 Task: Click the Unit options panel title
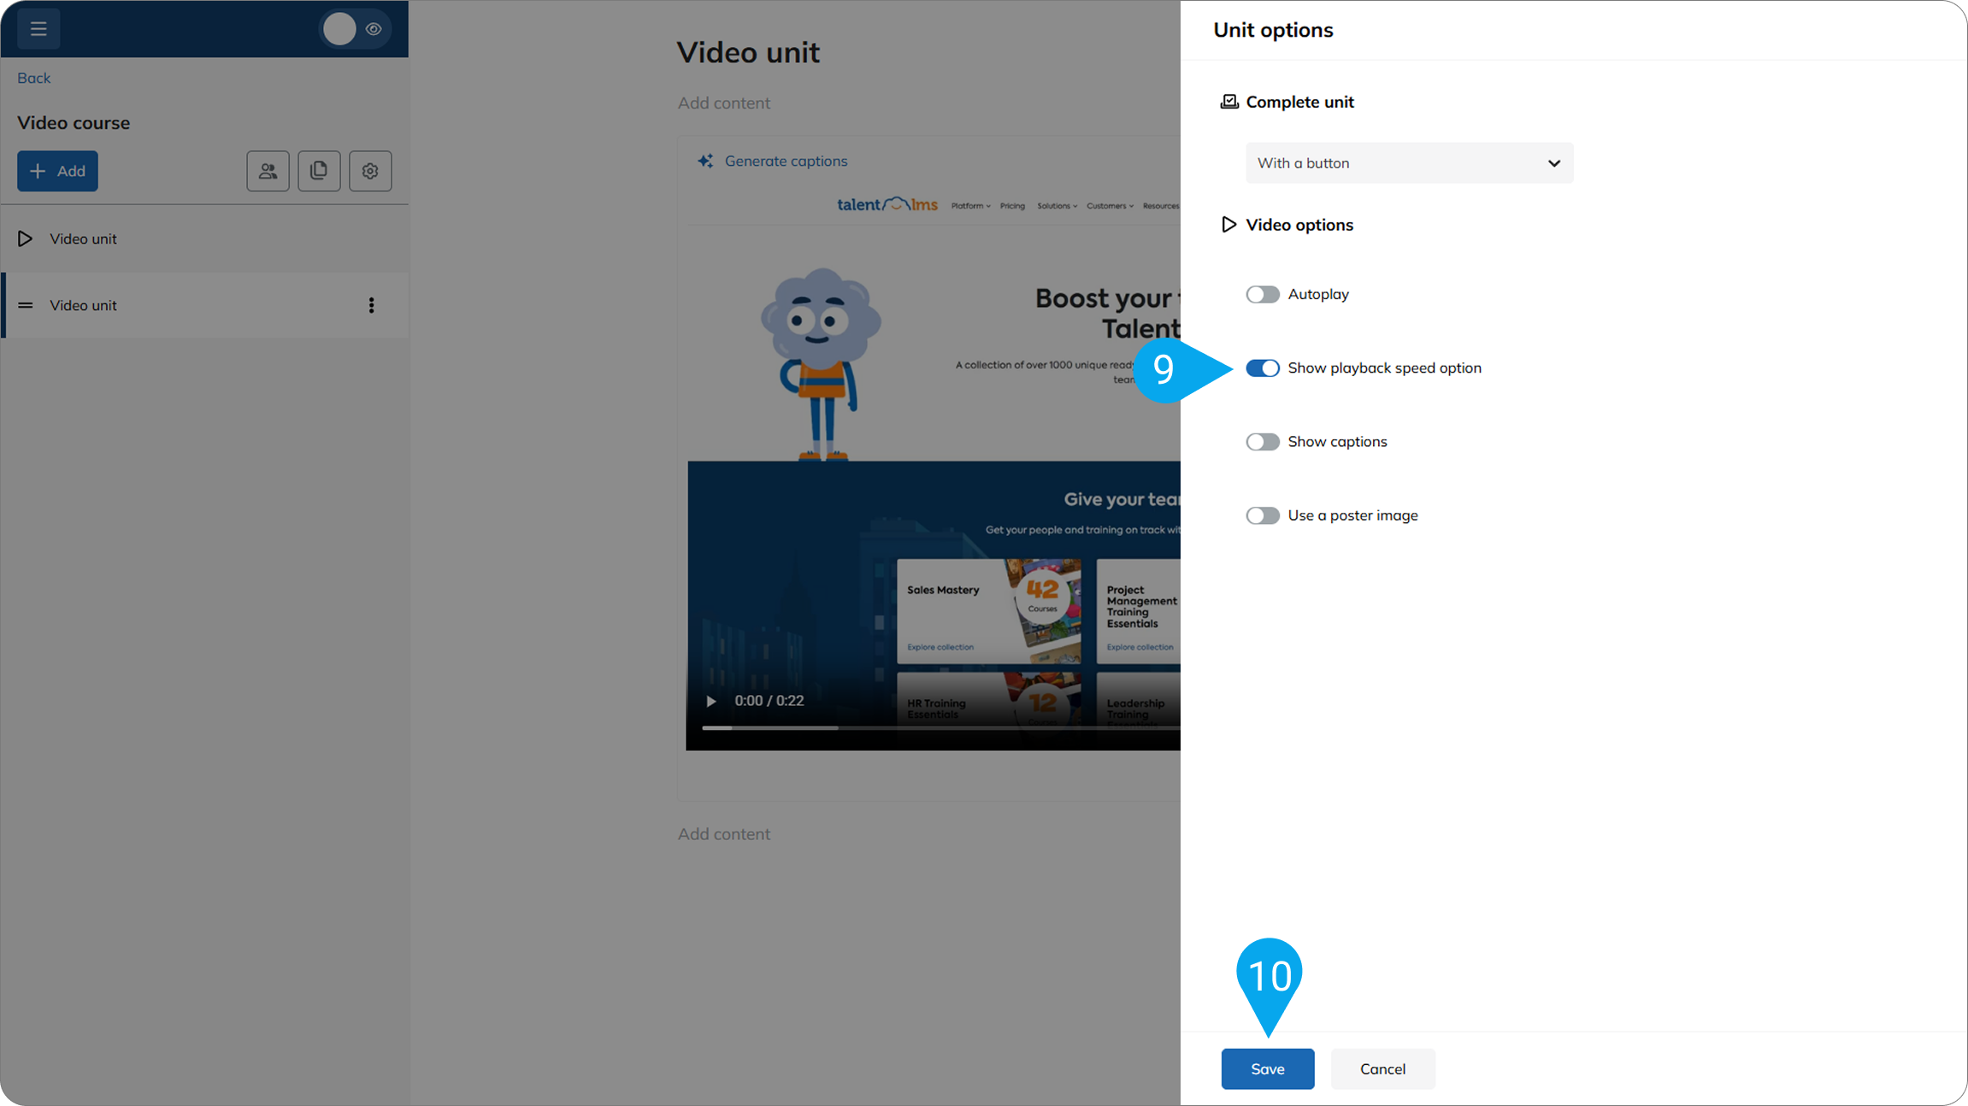pos(1273,30)
